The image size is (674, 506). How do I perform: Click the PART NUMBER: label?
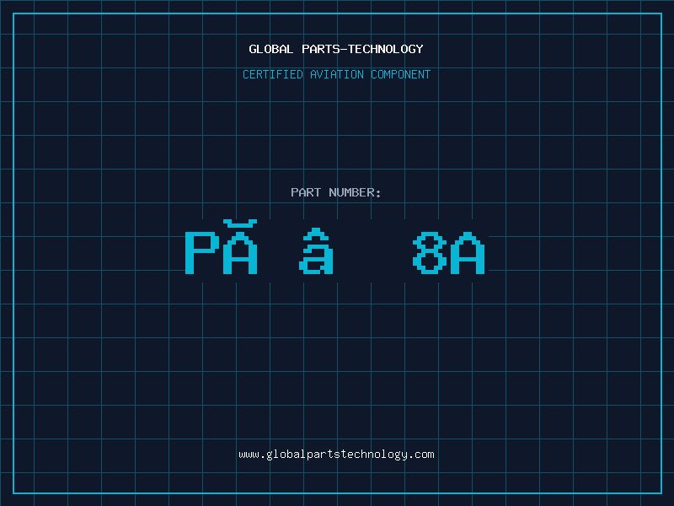click(336, 192)
